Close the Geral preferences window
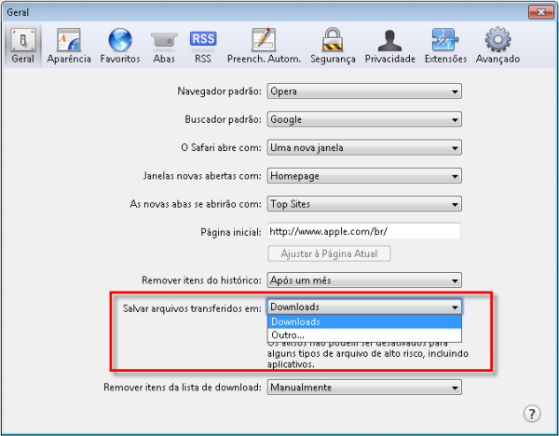Screen dimensions: 559x436 click(x=536, y=12)
